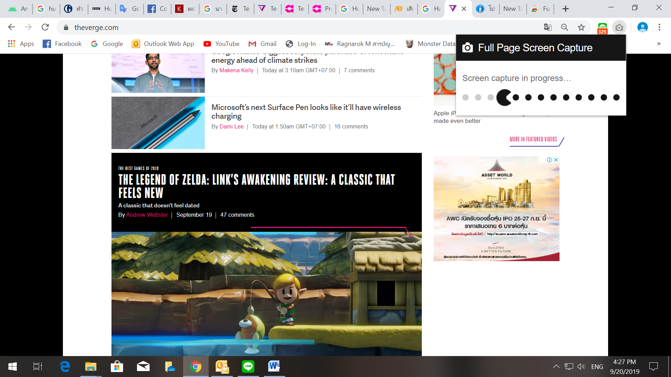Open the Google Translate page icon

click(548, 27)
